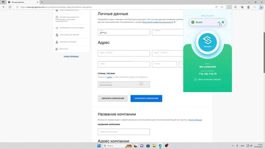Click the address link under country/region

pos(109,77)
